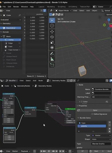The image size is (112, 153).
Task: Jump to the timeline start frame
Action: 41,151
